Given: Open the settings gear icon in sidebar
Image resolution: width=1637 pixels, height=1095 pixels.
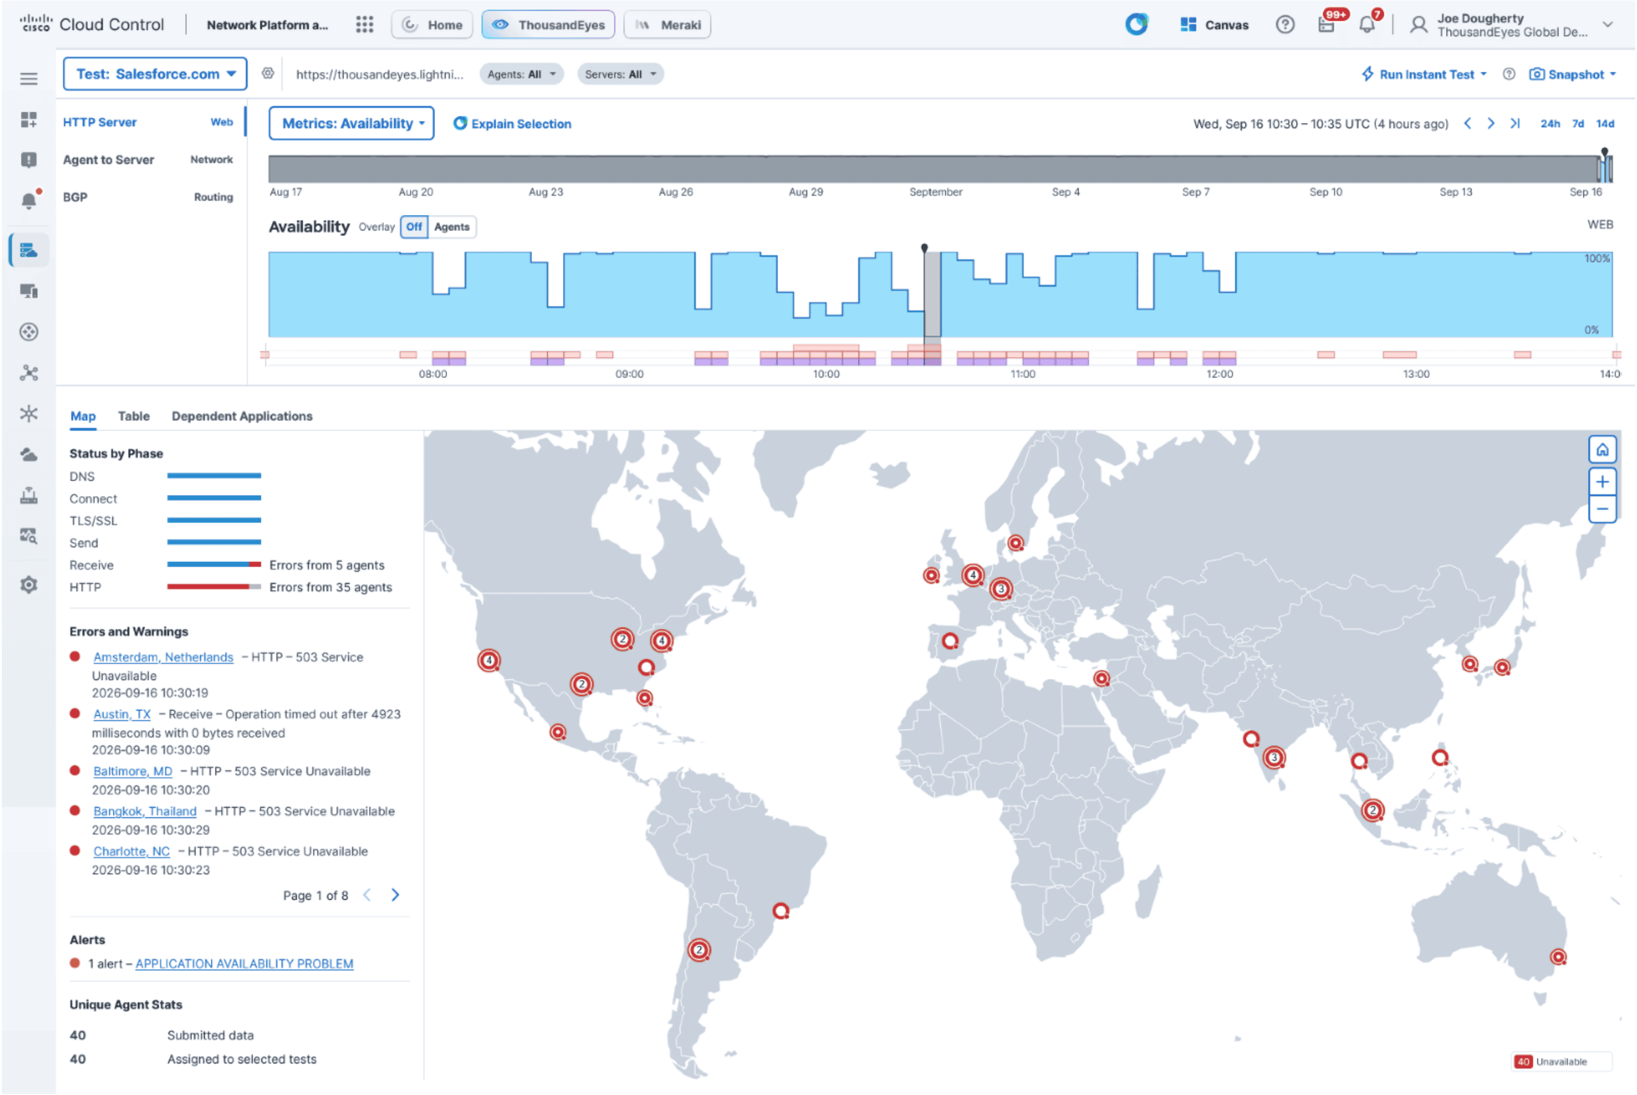Looking at the screenshot, I should 29,585.
